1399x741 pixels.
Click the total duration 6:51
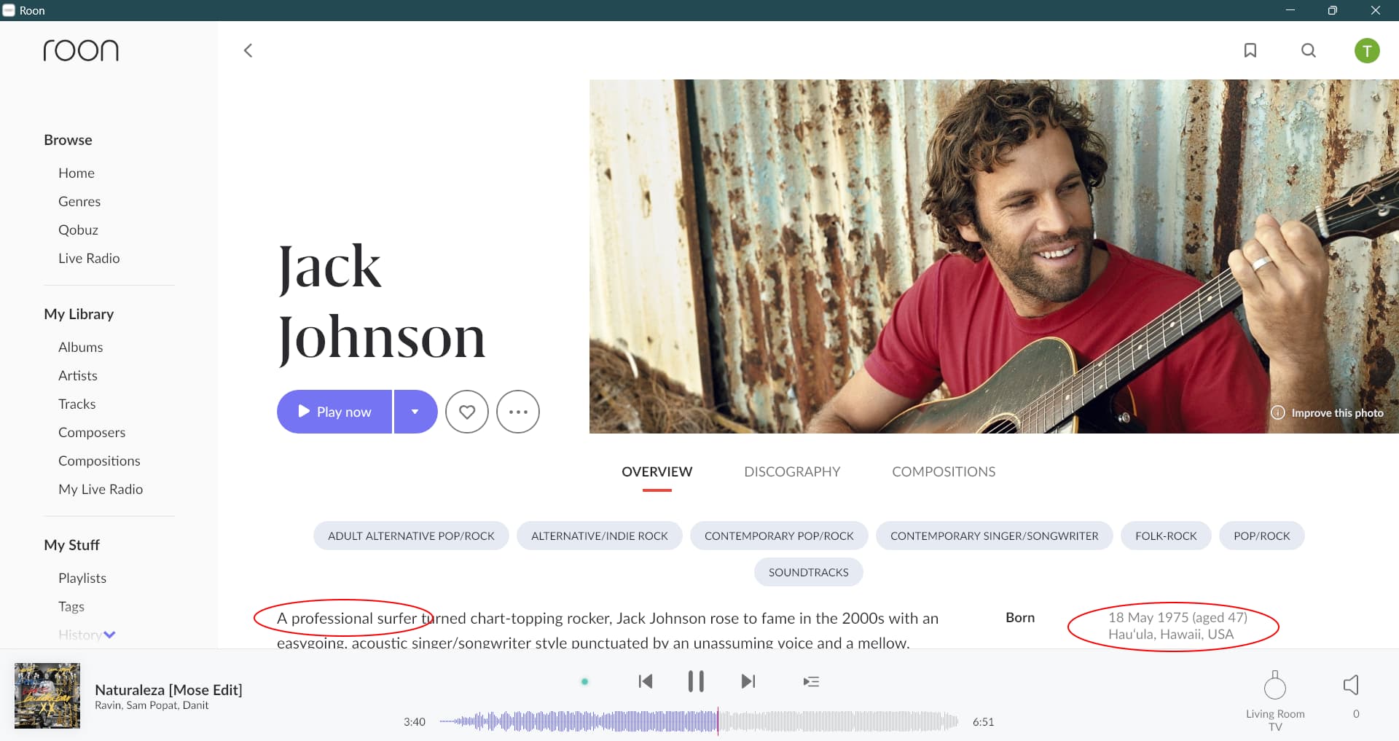(x=984, y=721)
